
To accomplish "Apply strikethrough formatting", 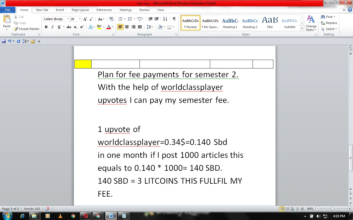I will (x=69, y=27).
